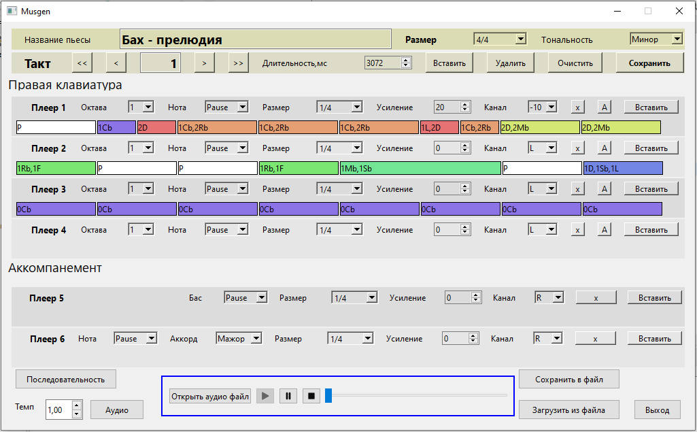Click the Удалить measure button
Image resolution: width=697 pixels, height=432 pixels.
[x=511, y=63]
